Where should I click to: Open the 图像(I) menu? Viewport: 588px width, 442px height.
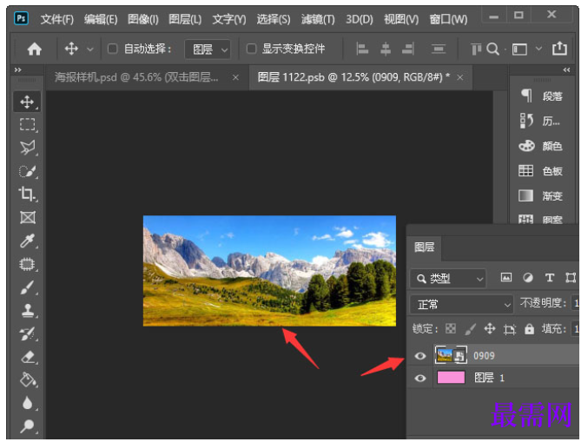[x=143, y=19]
